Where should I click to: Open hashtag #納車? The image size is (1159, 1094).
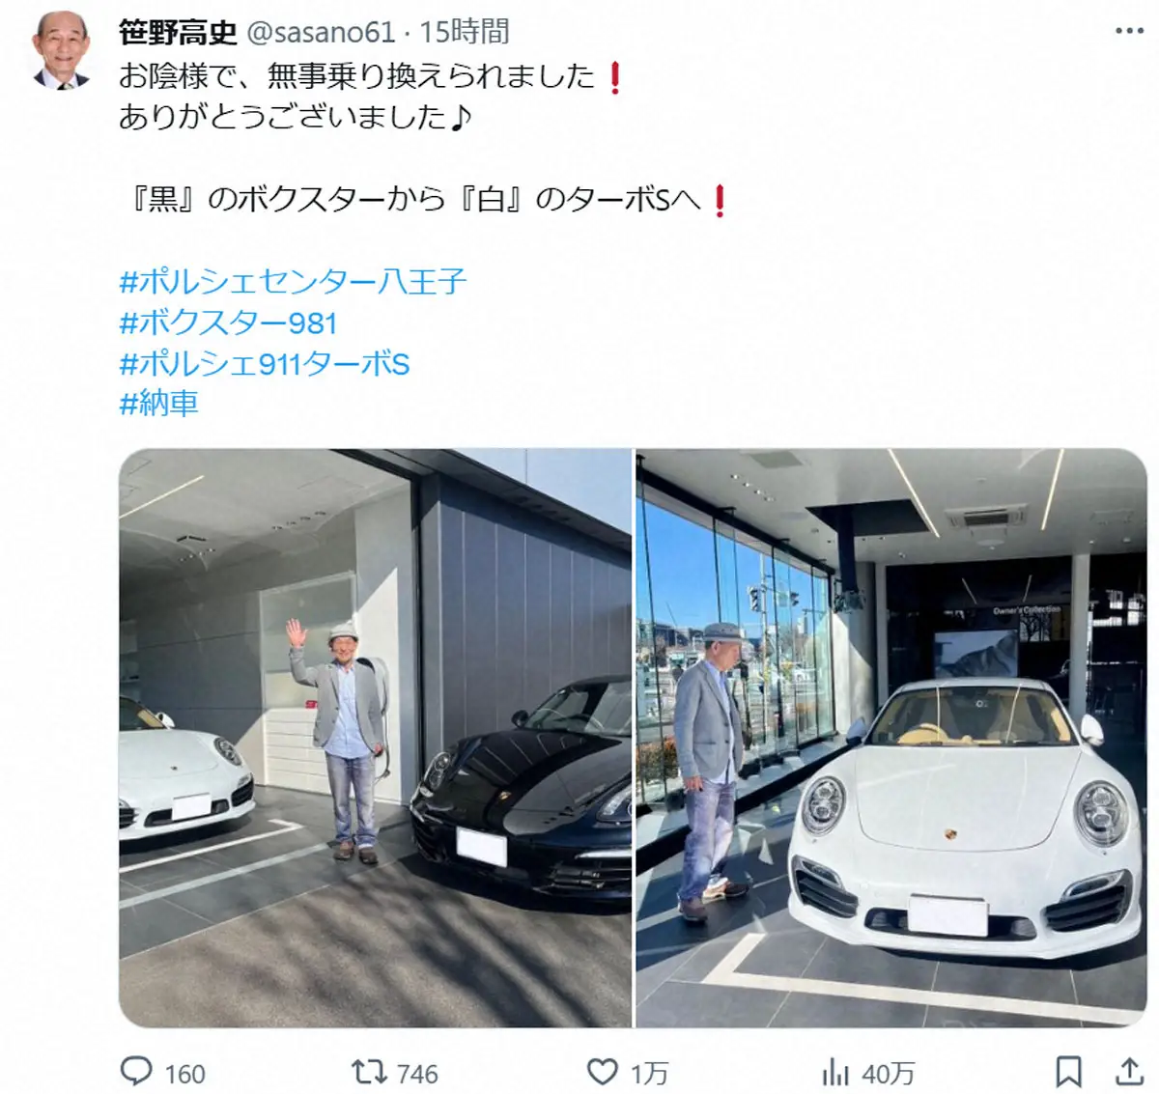pos(159,404)
